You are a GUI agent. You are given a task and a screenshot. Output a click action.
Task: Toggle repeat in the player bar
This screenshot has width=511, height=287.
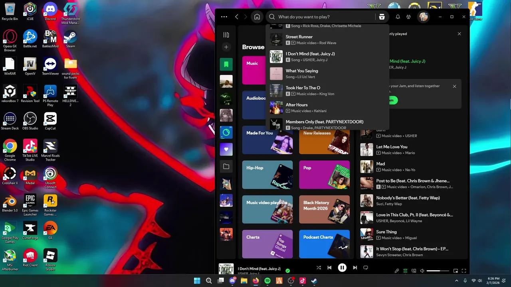(x=366, y=268)
